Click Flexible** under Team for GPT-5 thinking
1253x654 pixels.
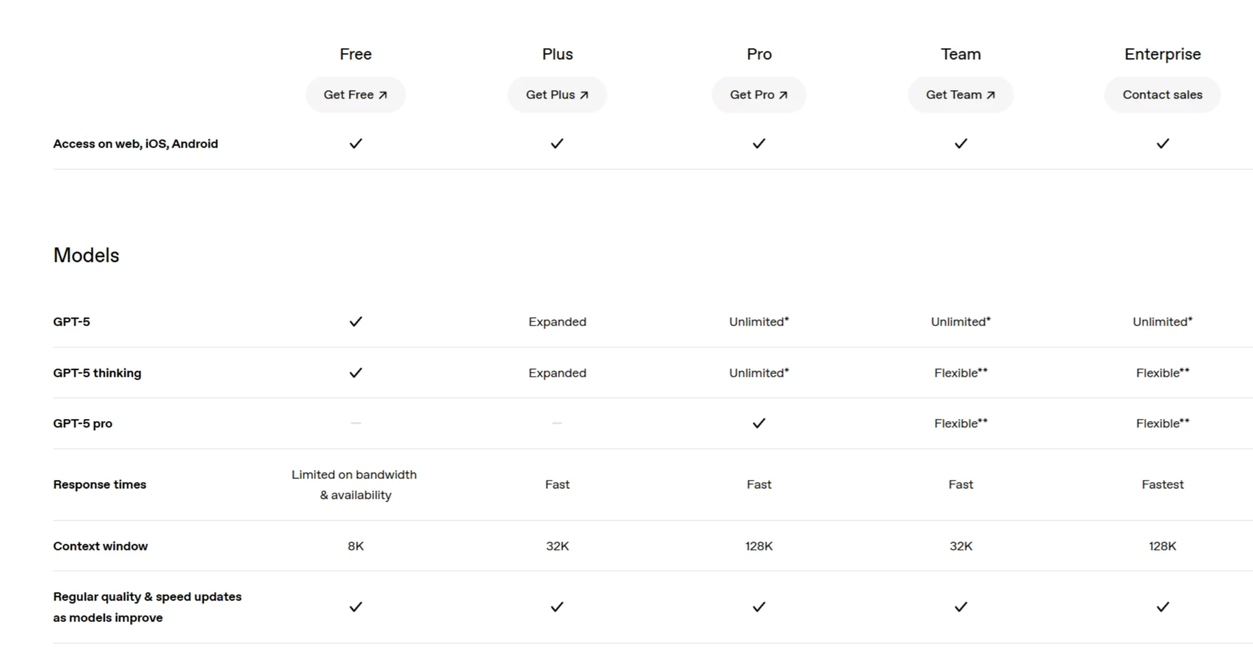point(960,373)
